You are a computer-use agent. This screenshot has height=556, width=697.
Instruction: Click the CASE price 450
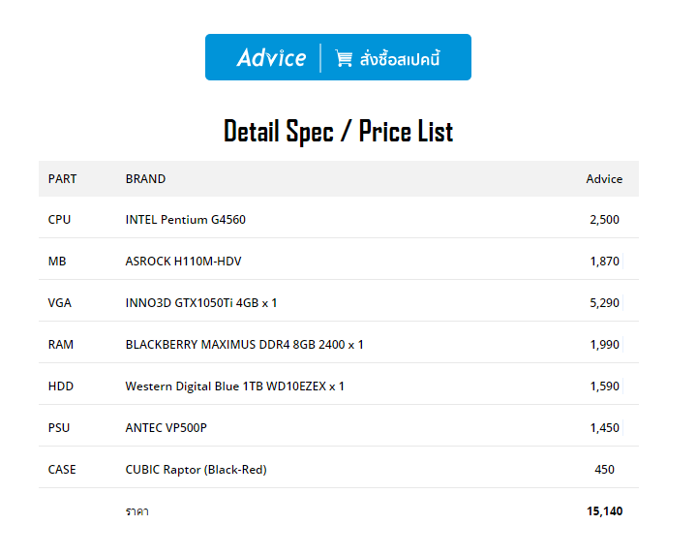(x=604, y=470)
